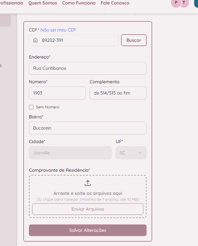Viewport: 198px width, 246px height.
Task: Enable the Sem Número checkbox
Action: coord(31,107)
